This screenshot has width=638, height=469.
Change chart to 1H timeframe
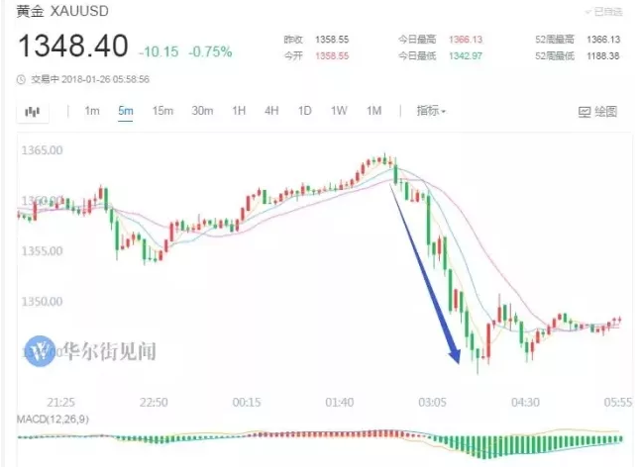[239, 111]
